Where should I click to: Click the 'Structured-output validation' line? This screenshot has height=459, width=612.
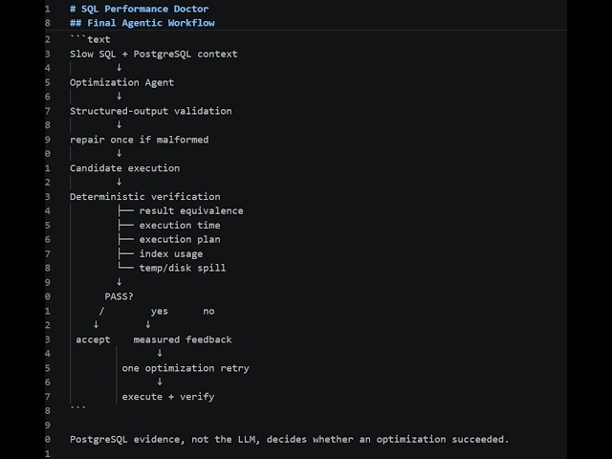pos(151,111)
